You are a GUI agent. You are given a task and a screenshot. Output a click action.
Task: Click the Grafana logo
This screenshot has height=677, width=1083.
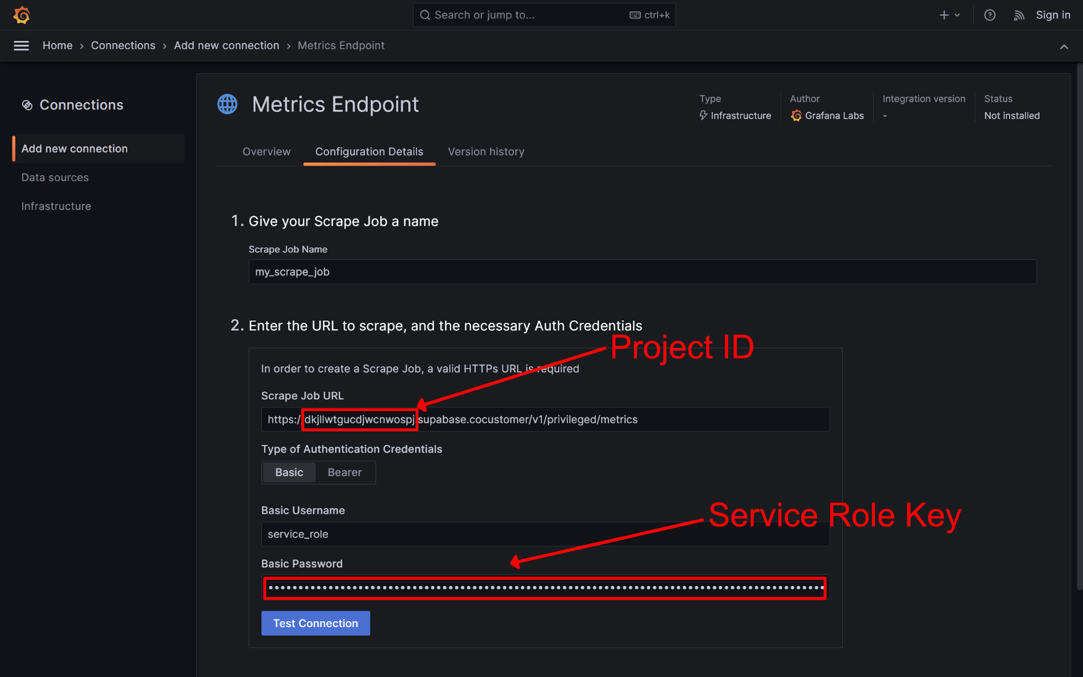tap(21, 15)
